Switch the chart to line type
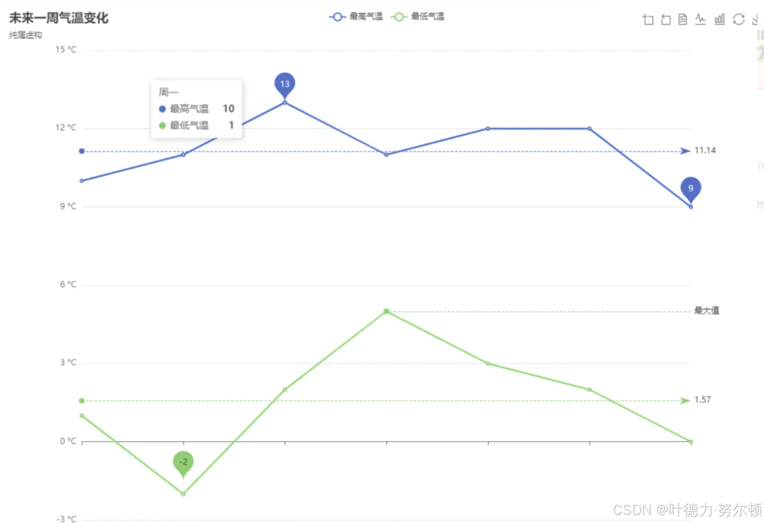 [x=700, y=20]
